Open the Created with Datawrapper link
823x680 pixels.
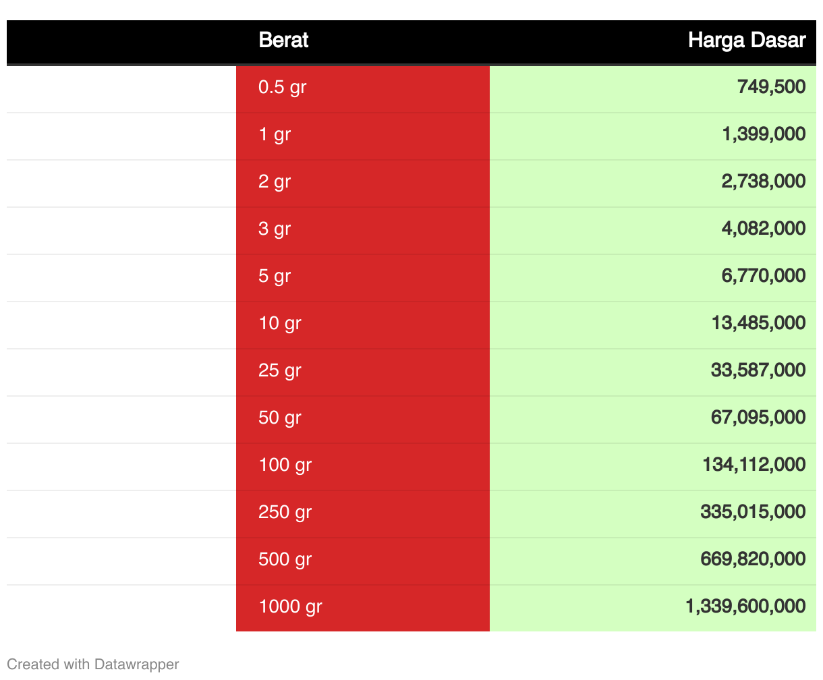[93, 664]
